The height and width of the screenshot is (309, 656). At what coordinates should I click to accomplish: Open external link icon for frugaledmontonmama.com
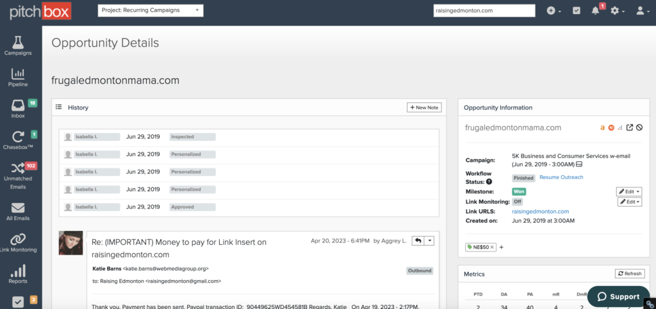(x=630, y=127)
